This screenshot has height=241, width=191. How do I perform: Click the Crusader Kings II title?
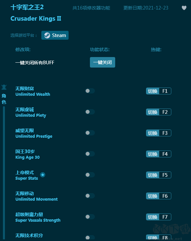(x=36, y=19)
